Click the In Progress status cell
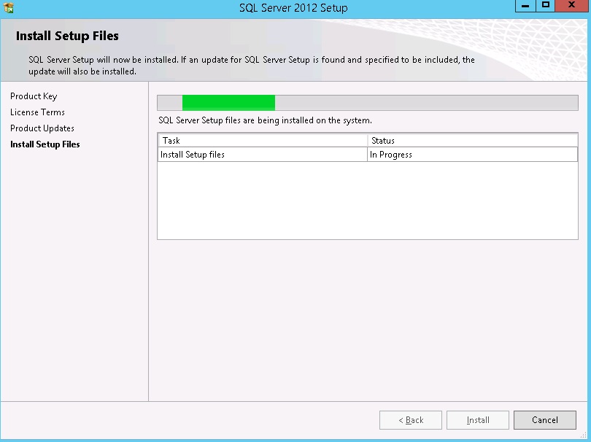 click(x=472, y=155)
